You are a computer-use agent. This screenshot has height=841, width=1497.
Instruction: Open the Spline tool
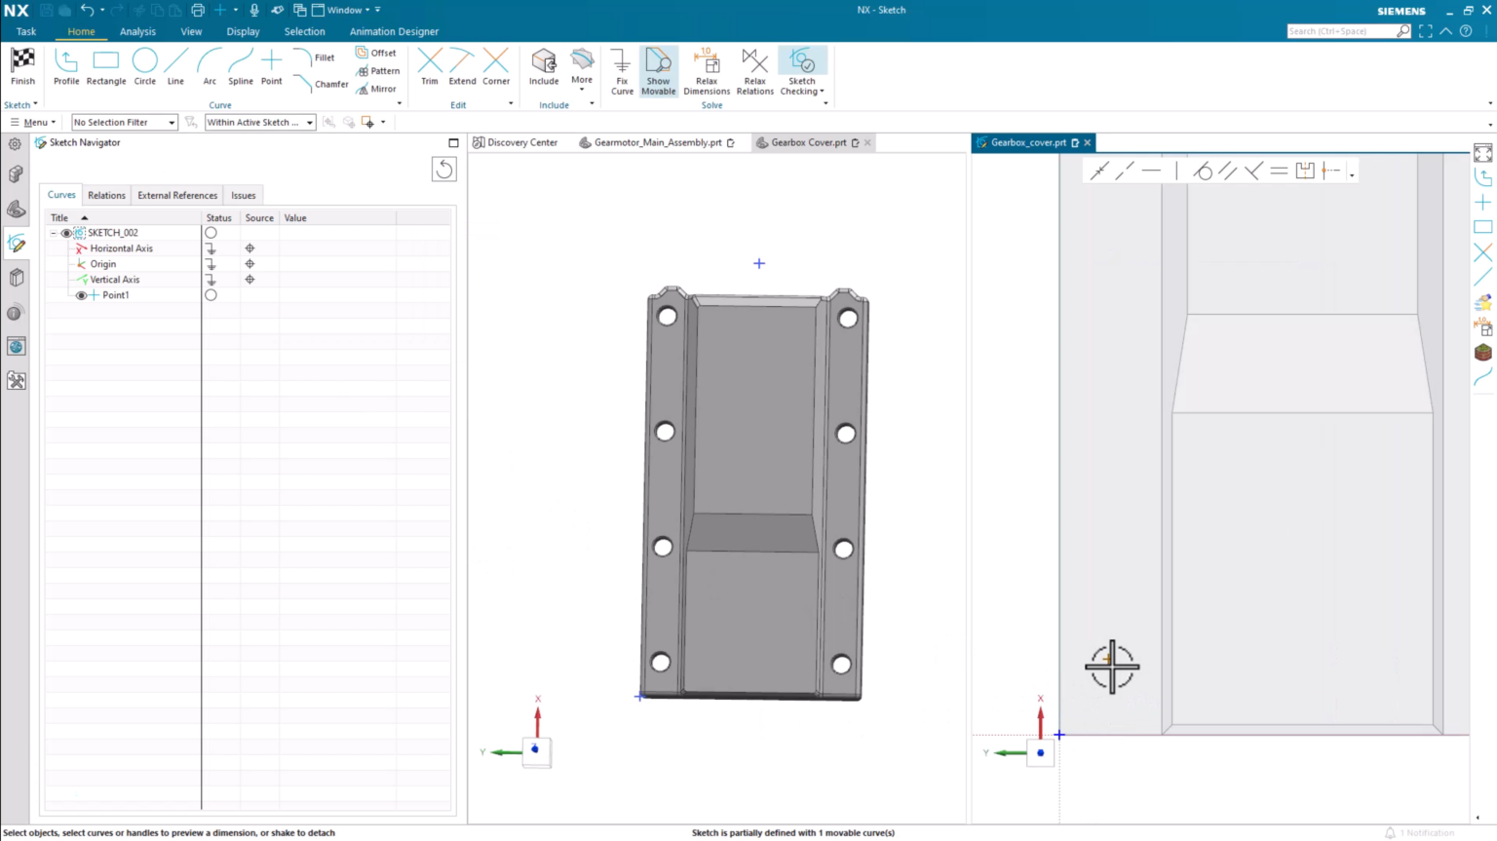coord(240,66)
